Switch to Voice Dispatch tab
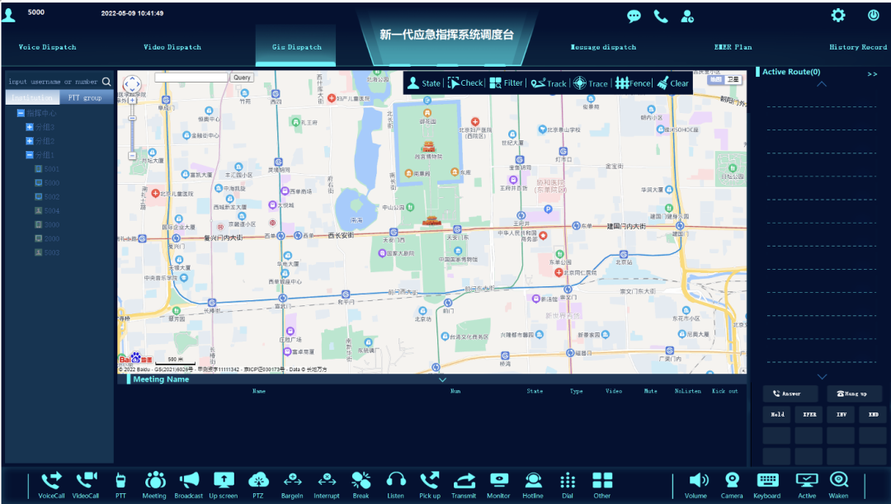The image size is (891, 504). click(47, 47)
